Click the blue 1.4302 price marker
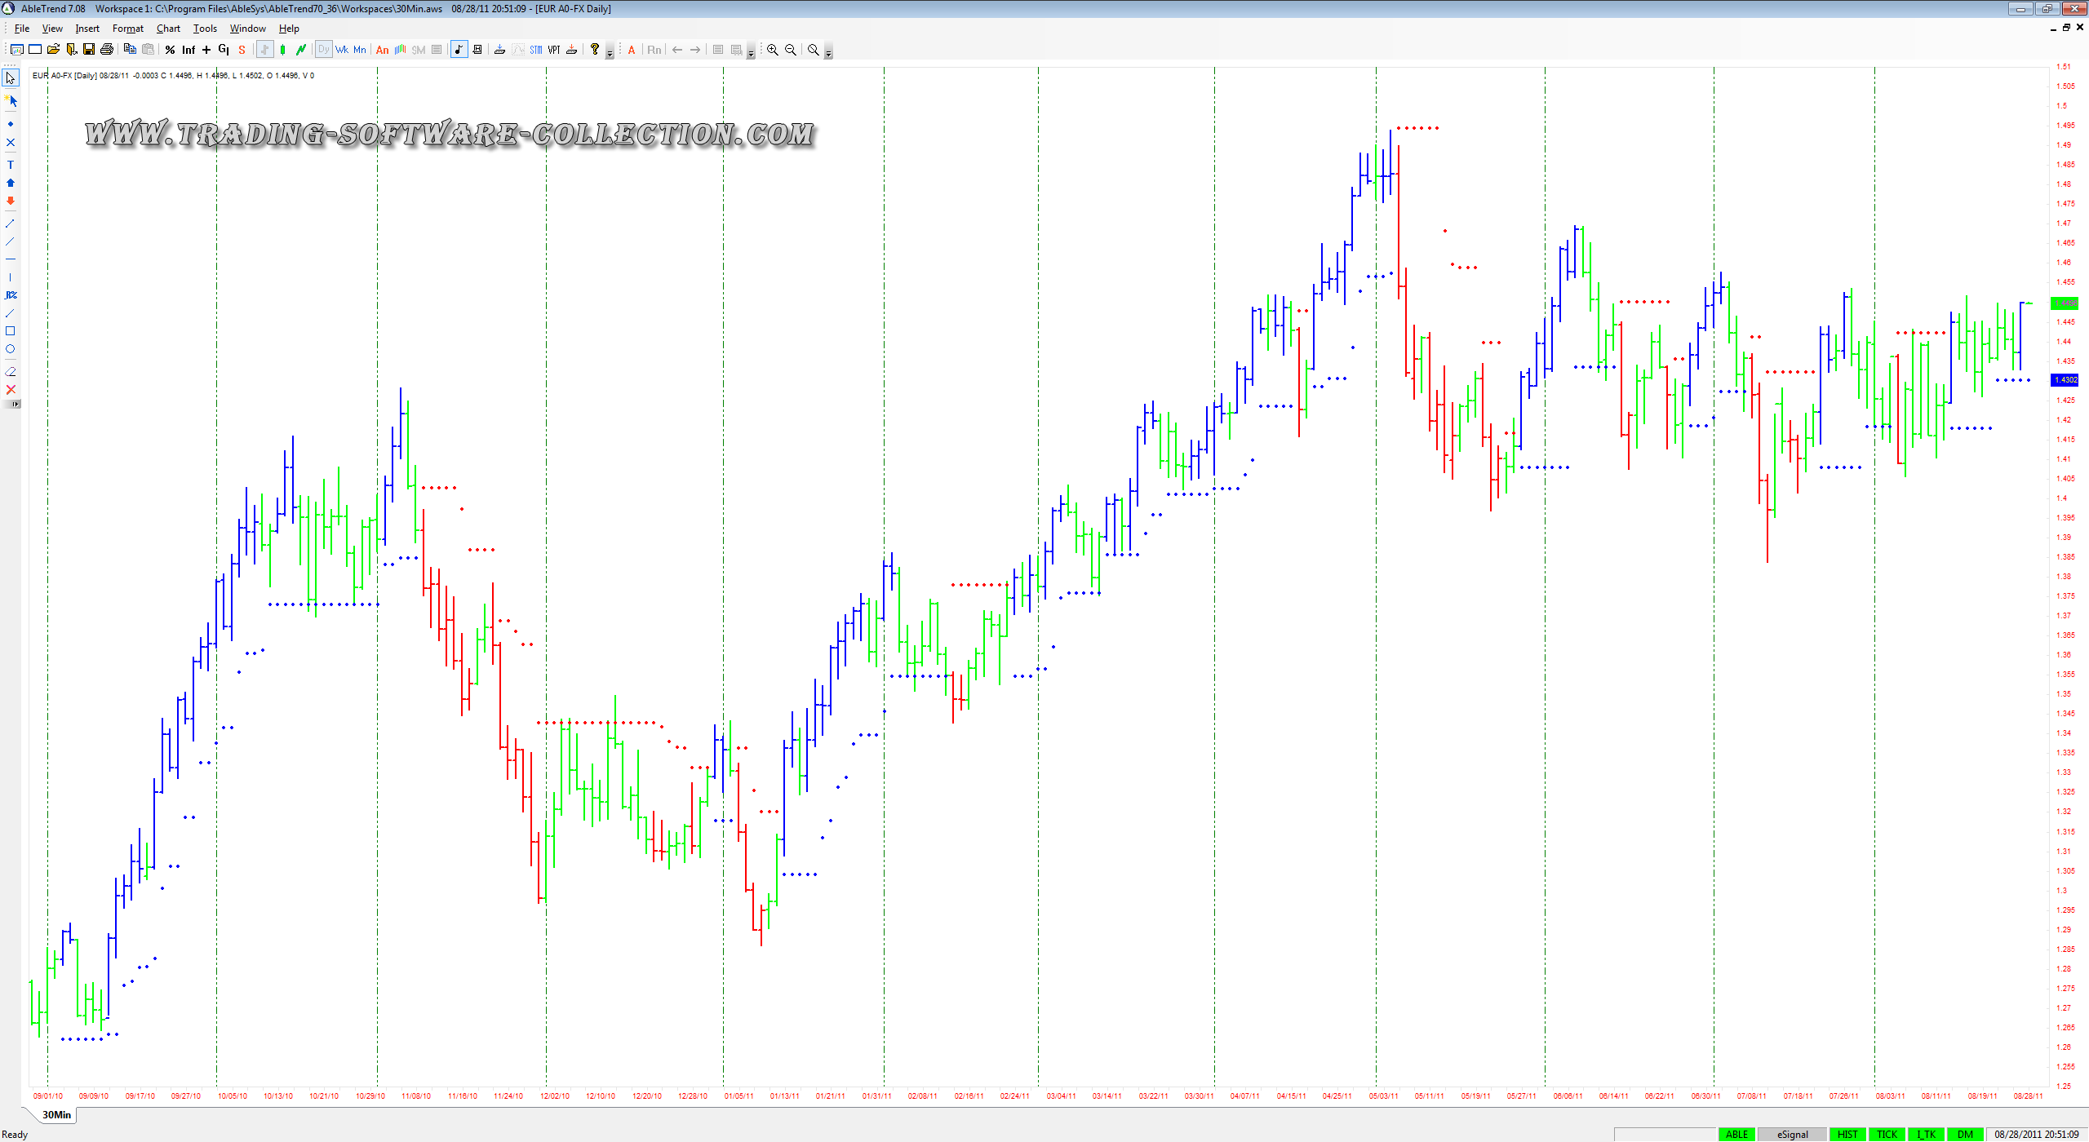Image resolution: width=2089 pixels, height=1142 pixels. [2065, 380]
